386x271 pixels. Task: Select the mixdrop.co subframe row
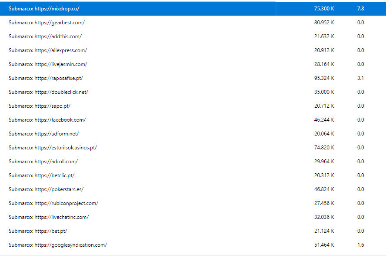coord(44,9)
